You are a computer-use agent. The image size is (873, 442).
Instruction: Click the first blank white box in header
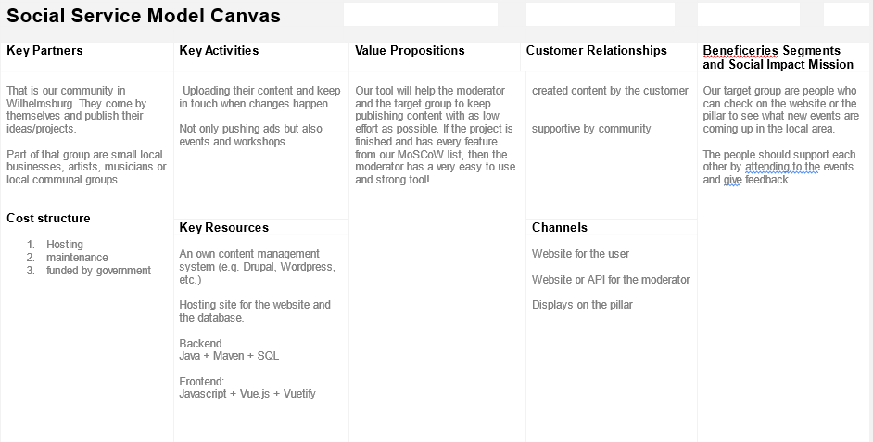point(421,14)
